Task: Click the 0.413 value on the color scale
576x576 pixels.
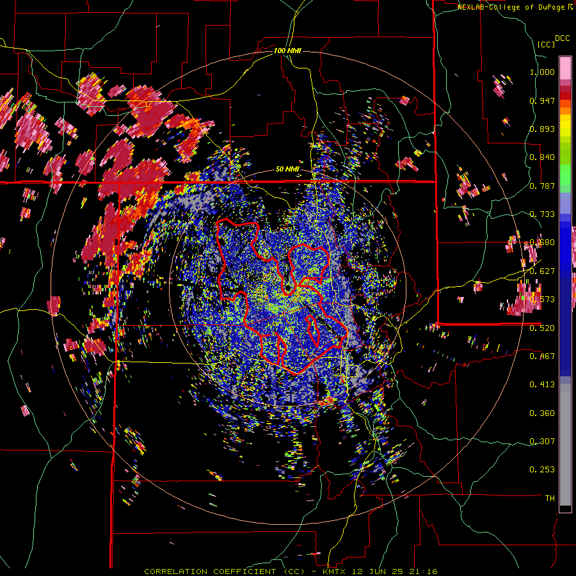Action: 542,385
